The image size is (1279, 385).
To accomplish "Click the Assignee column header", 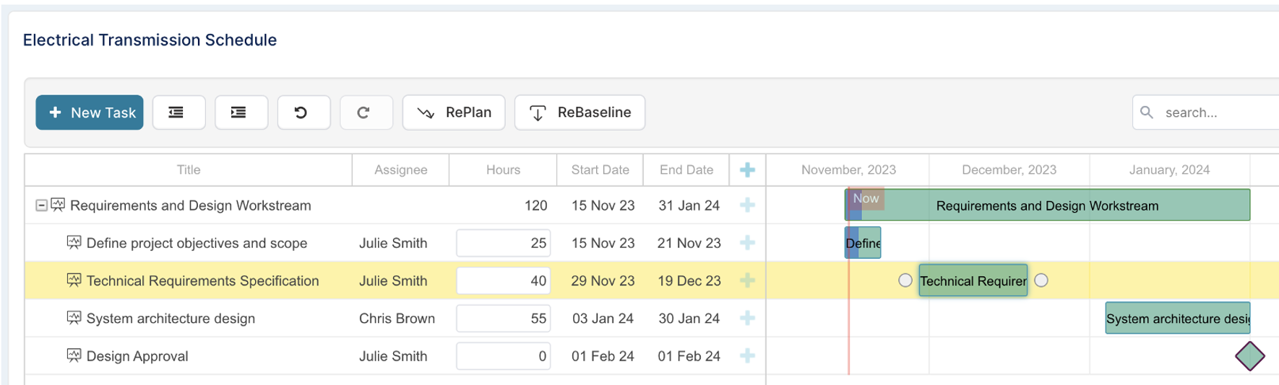I will coord(400,170).
